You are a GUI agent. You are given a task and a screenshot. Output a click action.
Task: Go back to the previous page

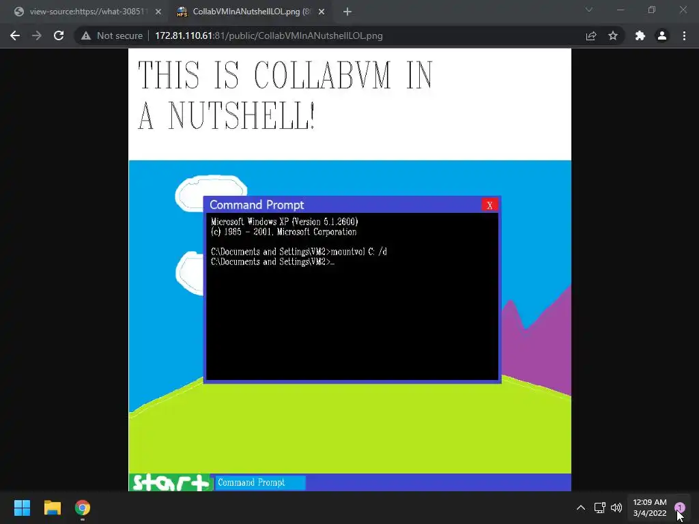(x=15, y=35)
